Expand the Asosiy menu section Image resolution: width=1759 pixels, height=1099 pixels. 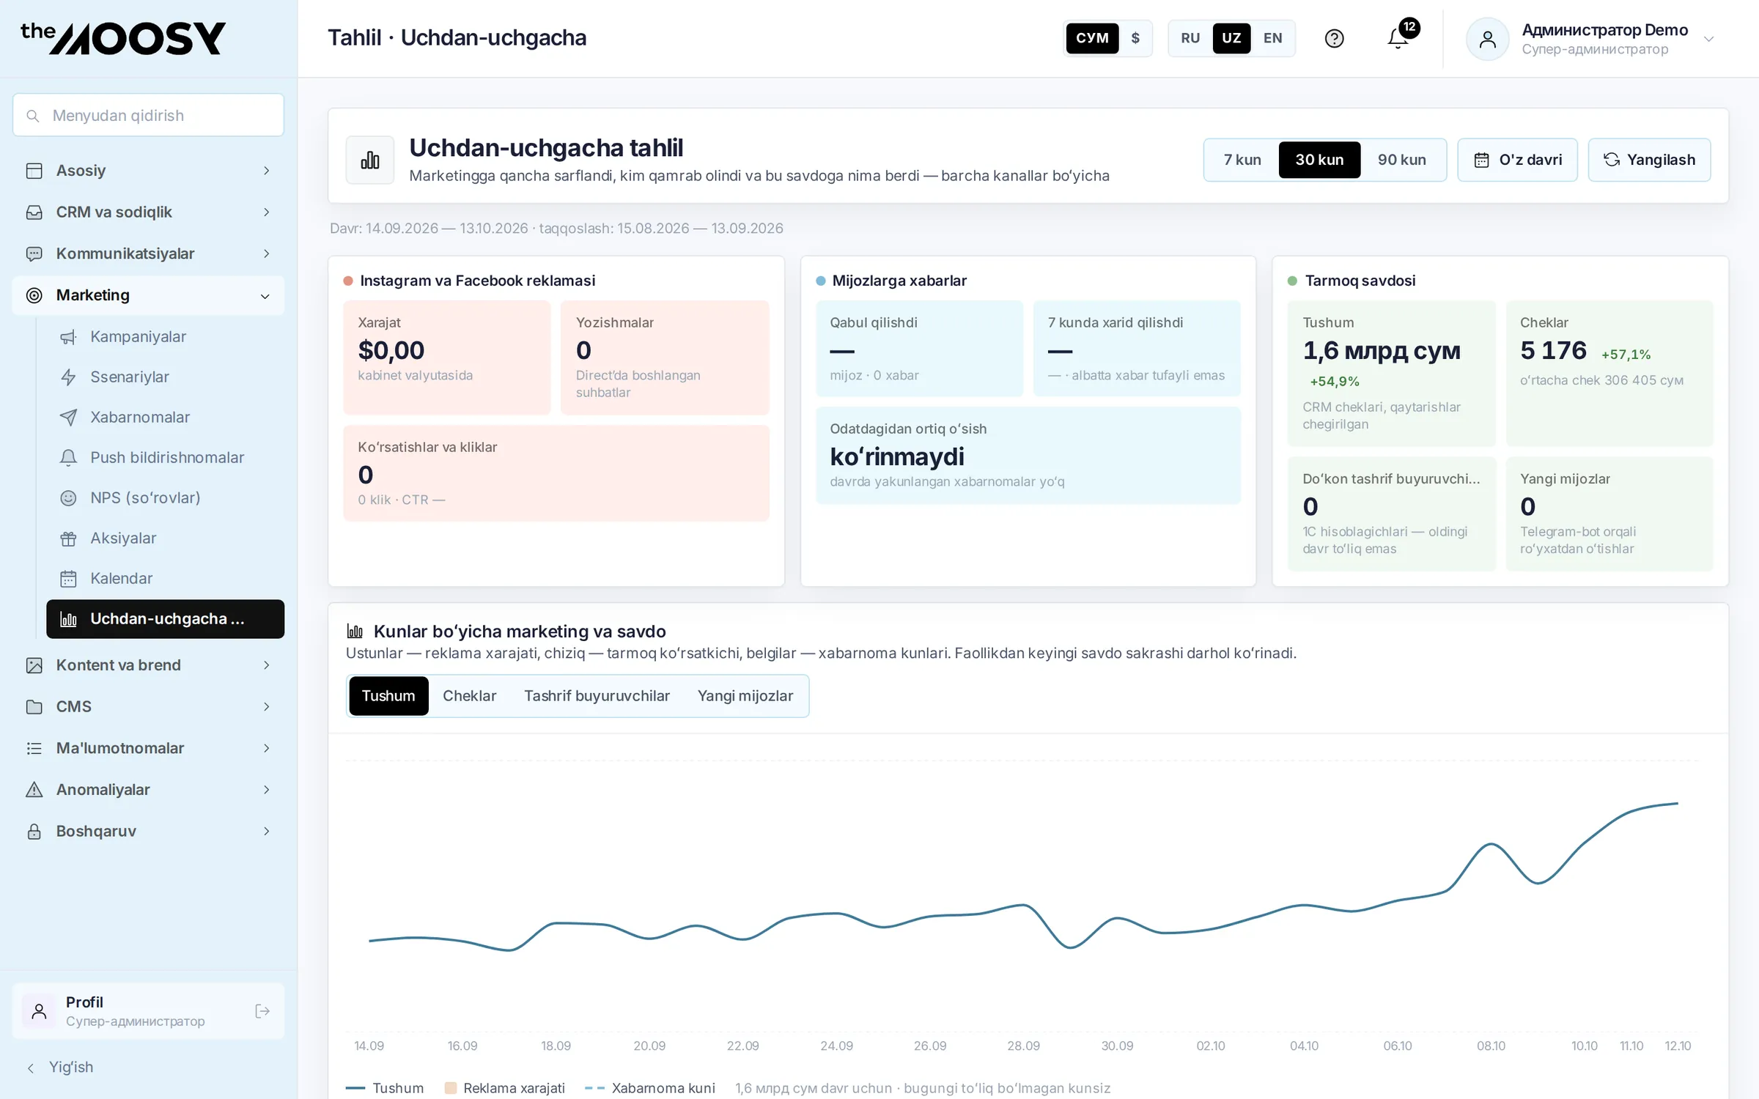pos(148,171)
